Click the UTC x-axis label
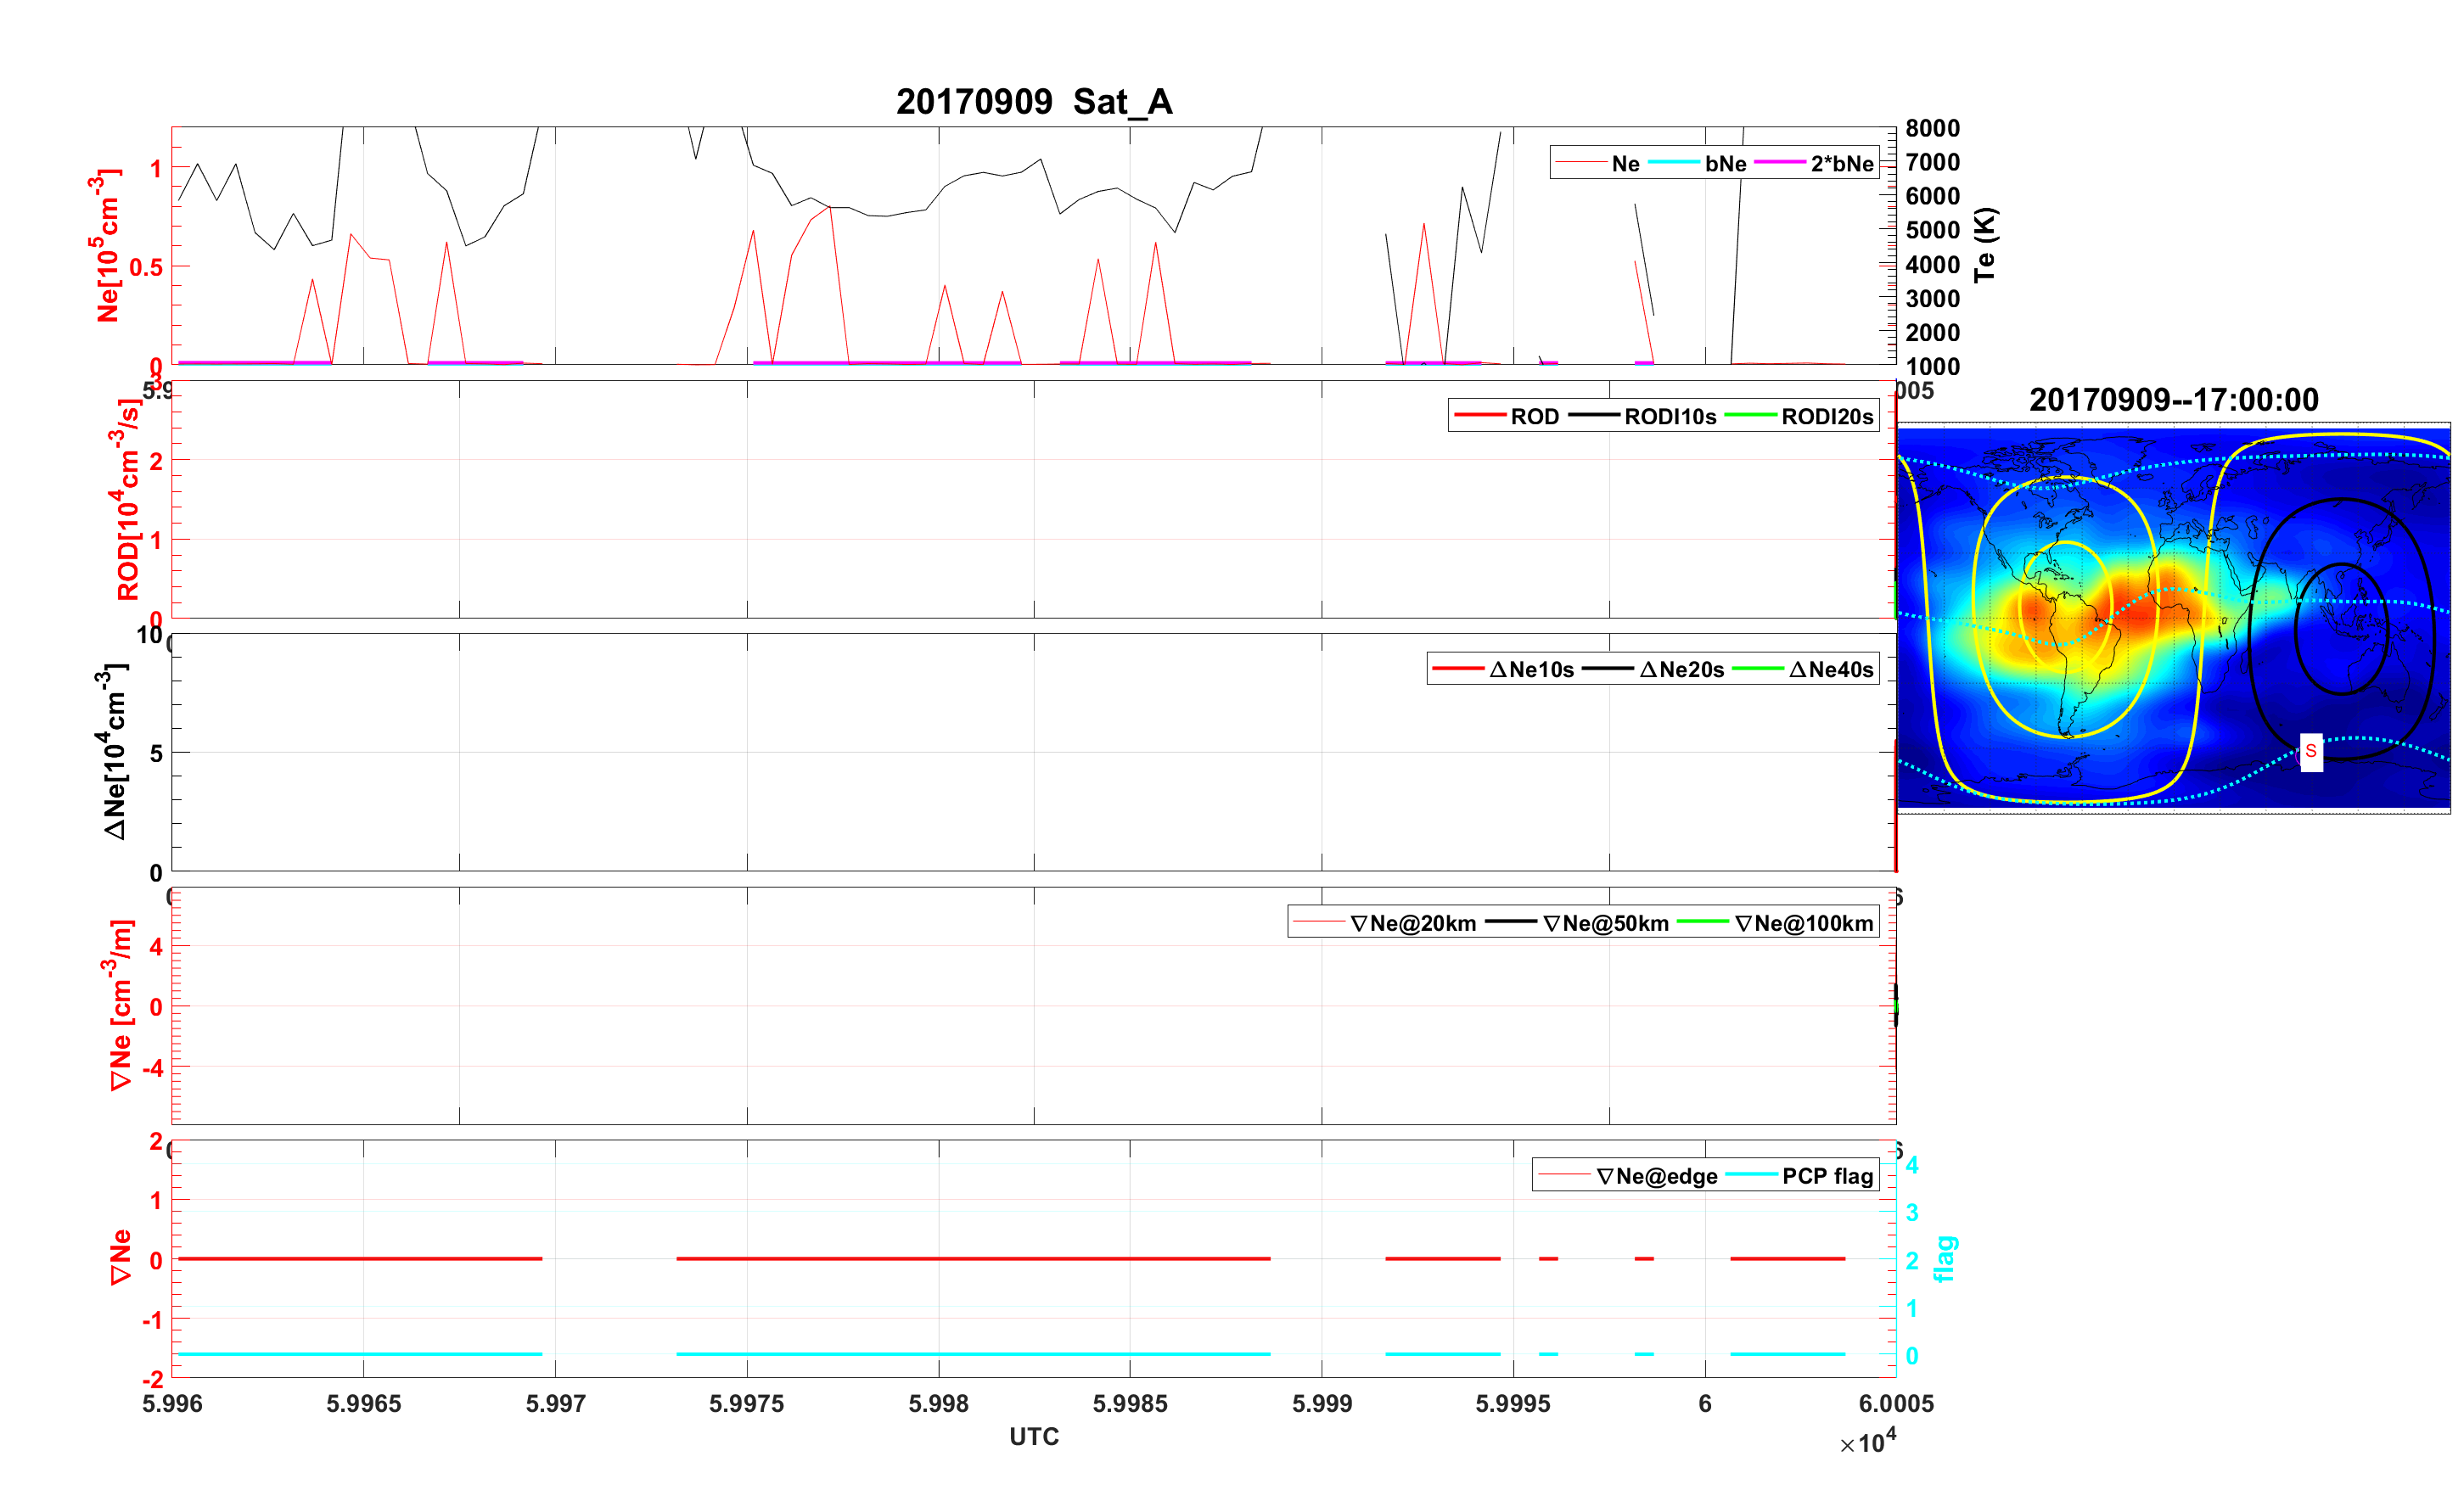Viewport: 2464px width, 1490px height. point(1034,1436)
